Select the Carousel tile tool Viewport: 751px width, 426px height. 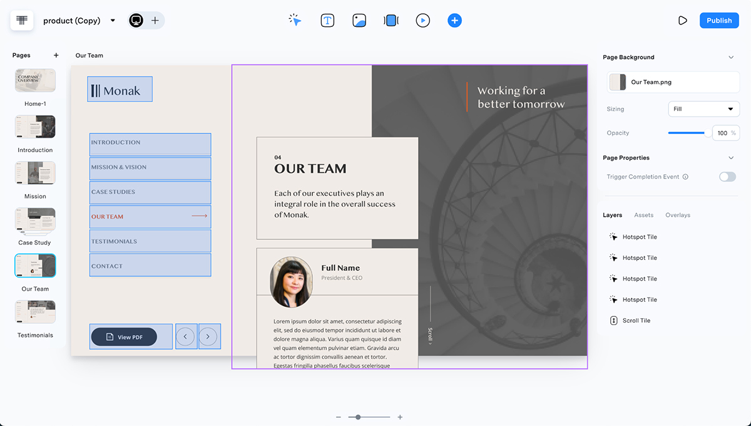[x=391, y=20]
